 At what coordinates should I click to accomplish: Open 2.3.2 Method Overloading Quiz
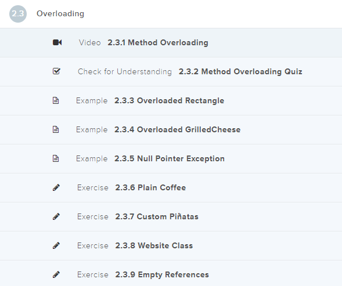pos(171,71)
